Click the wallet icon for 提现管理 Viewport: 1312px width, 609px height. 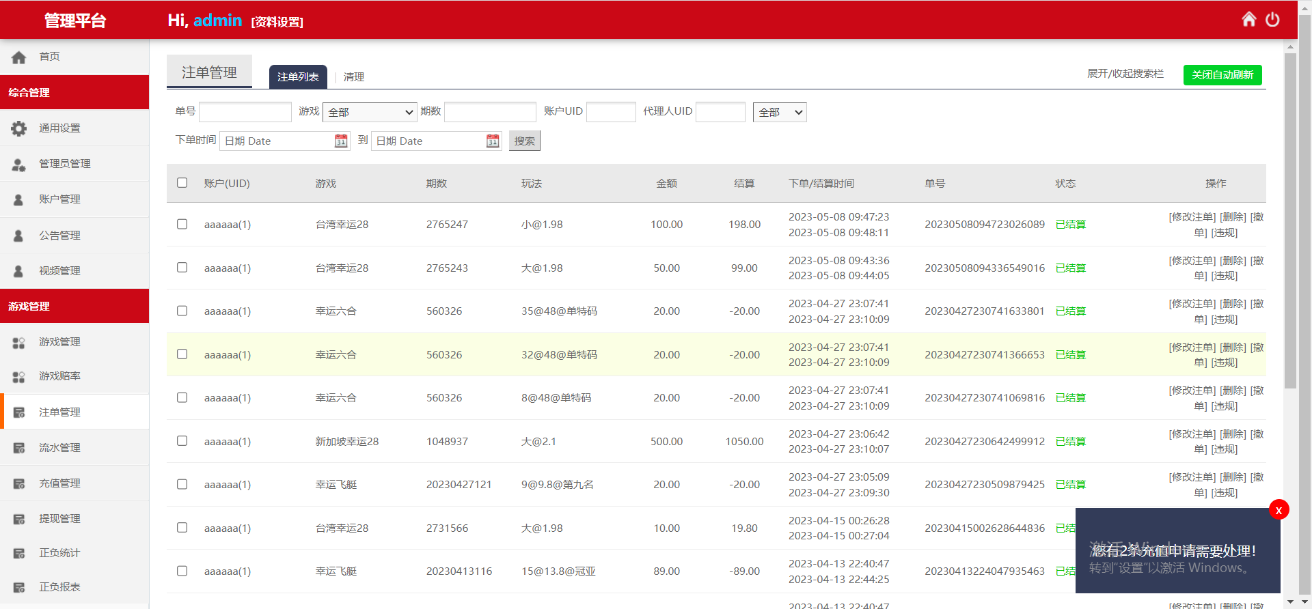coord(19,519)
